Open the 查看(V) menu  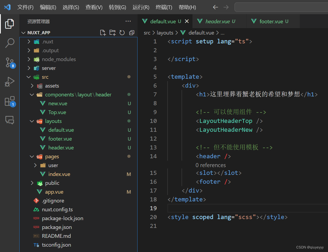coord(94,7)
